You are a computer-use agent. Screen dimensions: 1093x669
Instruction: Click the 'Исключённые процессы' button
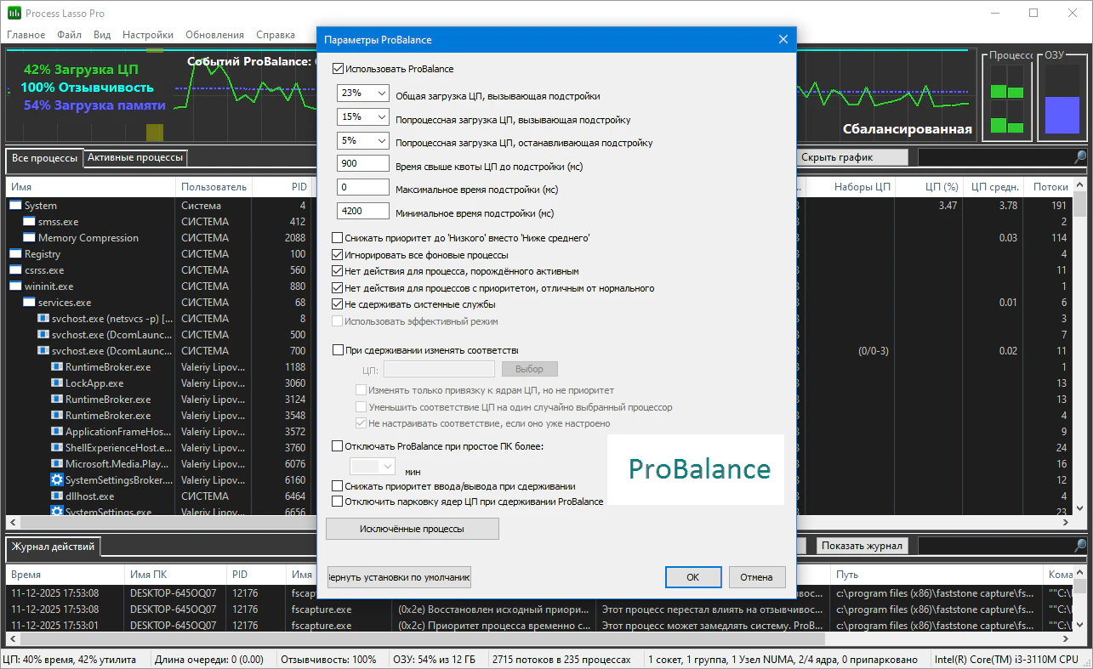point(412,529)
